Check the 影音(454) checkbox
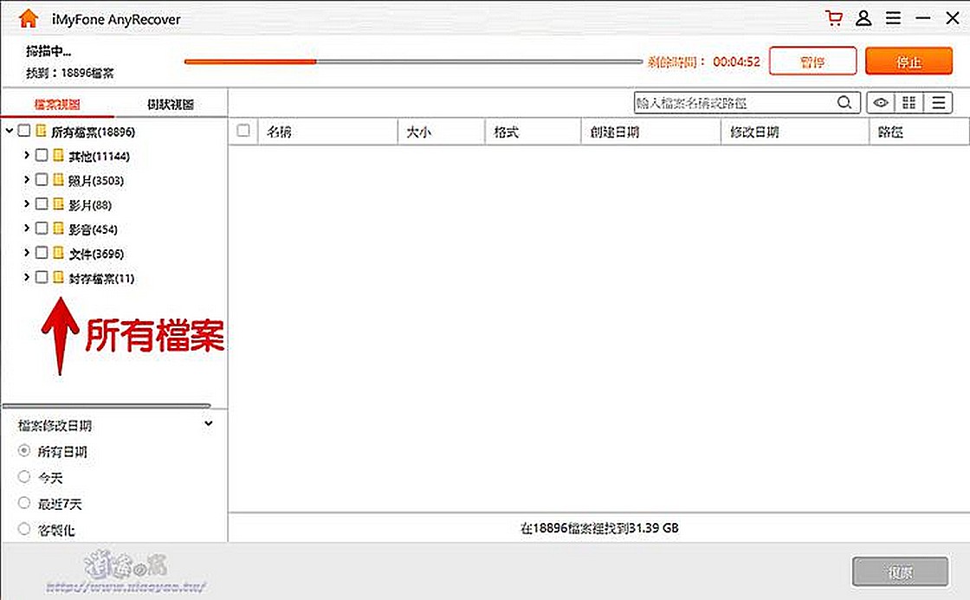Image resolution: width=970 pixels, height=600 pixels. (42, 229)
